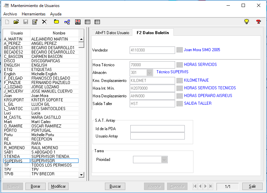Select the C_BASCON user row
267x193 pixels.
pyautogui.click(x=41, y=57)
